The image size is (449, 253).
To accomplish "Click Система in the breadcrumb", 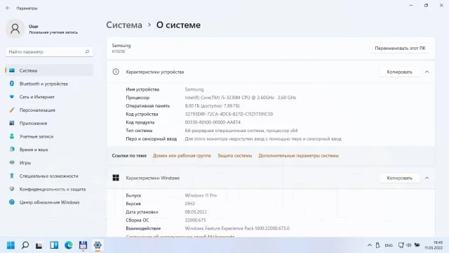I will tap(124, 25).
